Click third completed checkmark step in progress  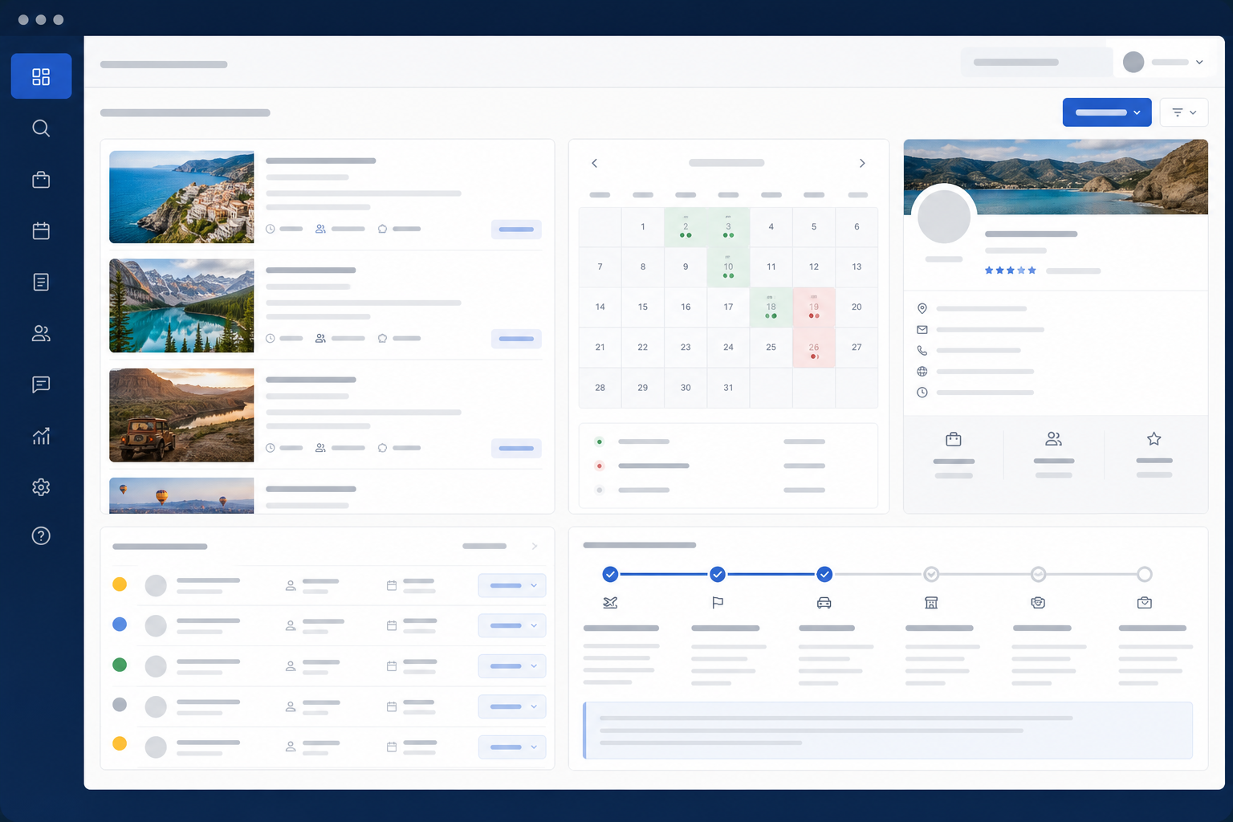[x=824, y=574]
